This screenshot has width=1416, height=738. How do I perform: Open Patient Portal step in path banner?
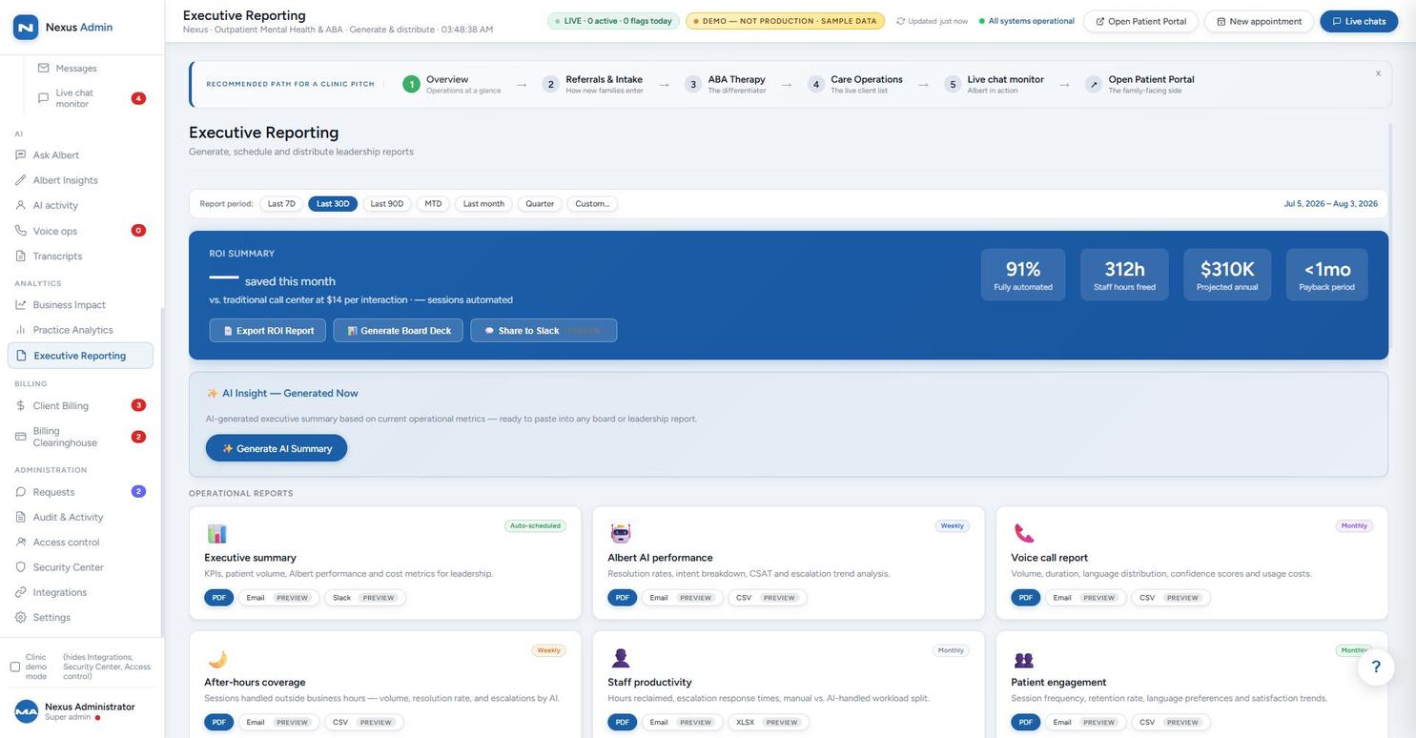[x=1139, y=84]
